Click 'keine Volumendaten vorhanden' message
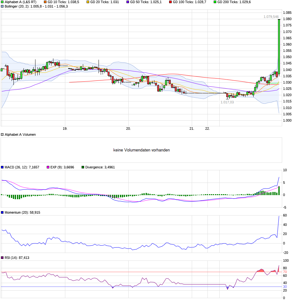Image resolution: width=295 pixels, height=301 pixels. pyautogui.click(x=142, y=150)
